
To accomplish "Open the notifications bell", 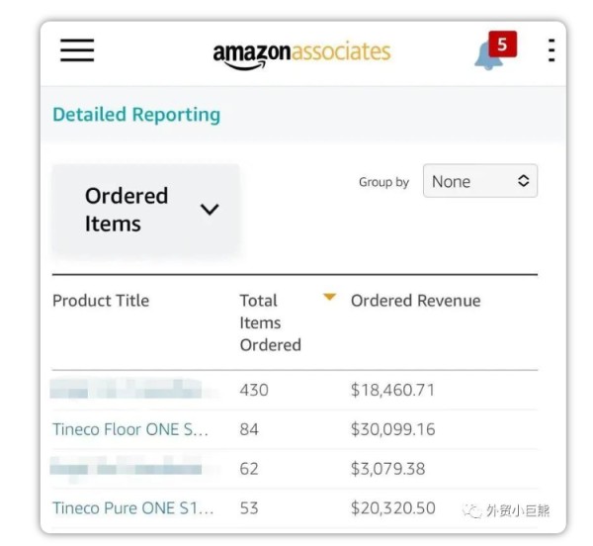I will (488, 56).
